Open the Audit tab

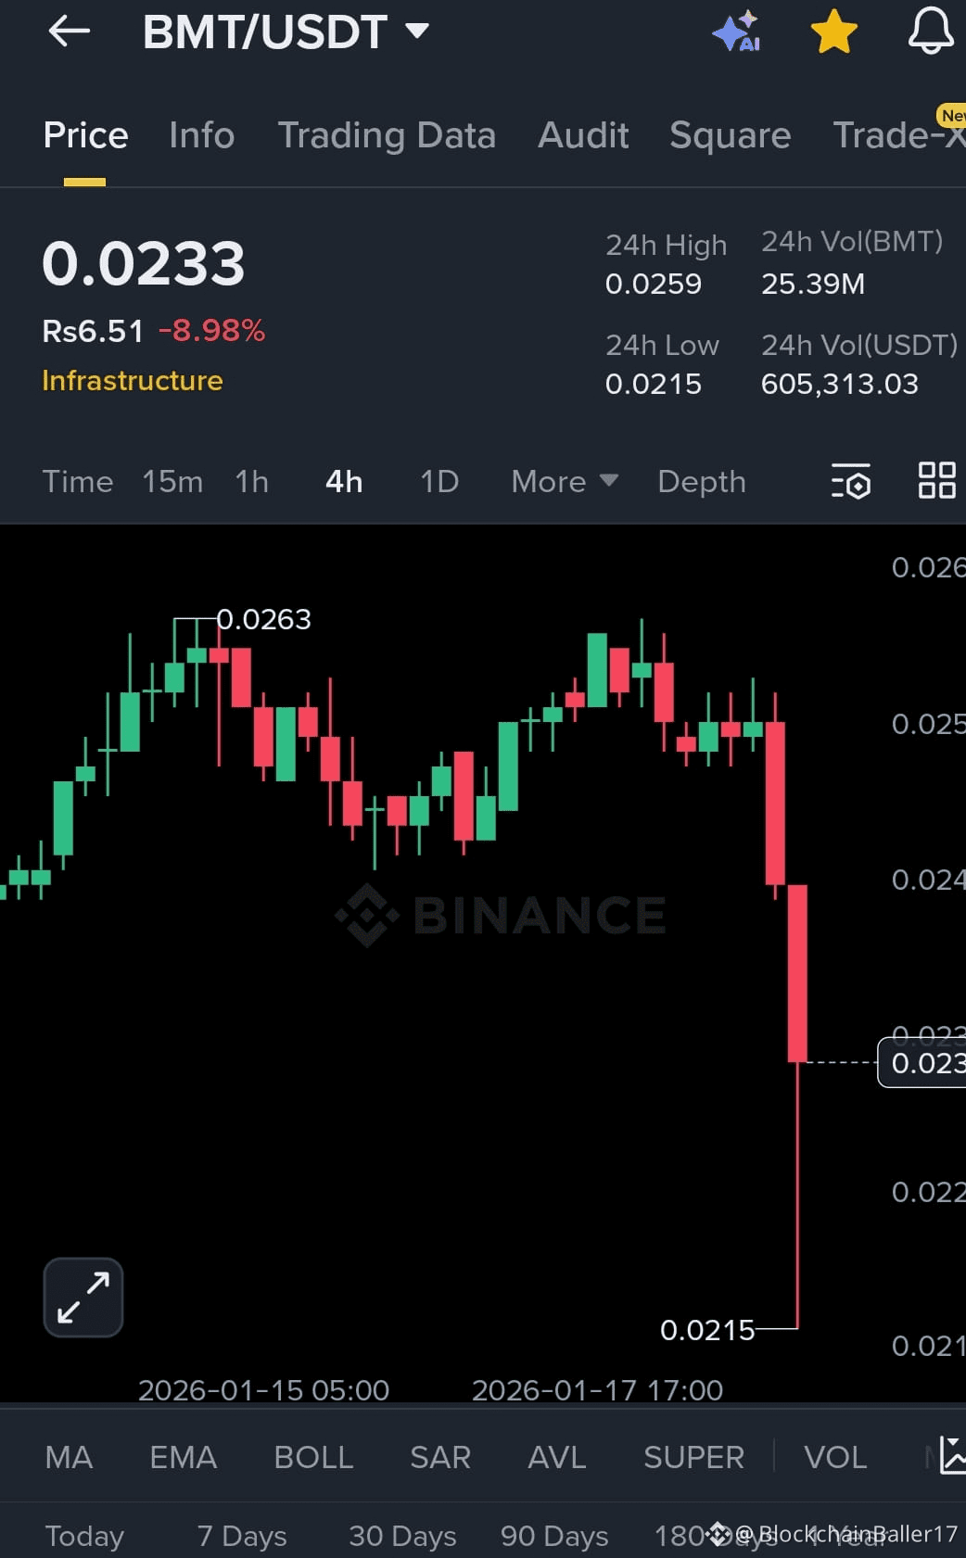583,135
